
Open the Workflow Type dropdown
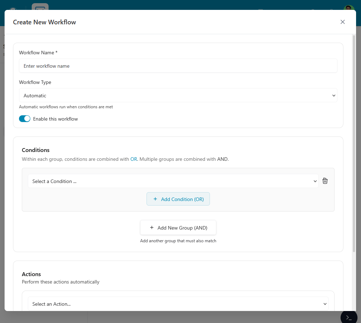tap(178, 96)
